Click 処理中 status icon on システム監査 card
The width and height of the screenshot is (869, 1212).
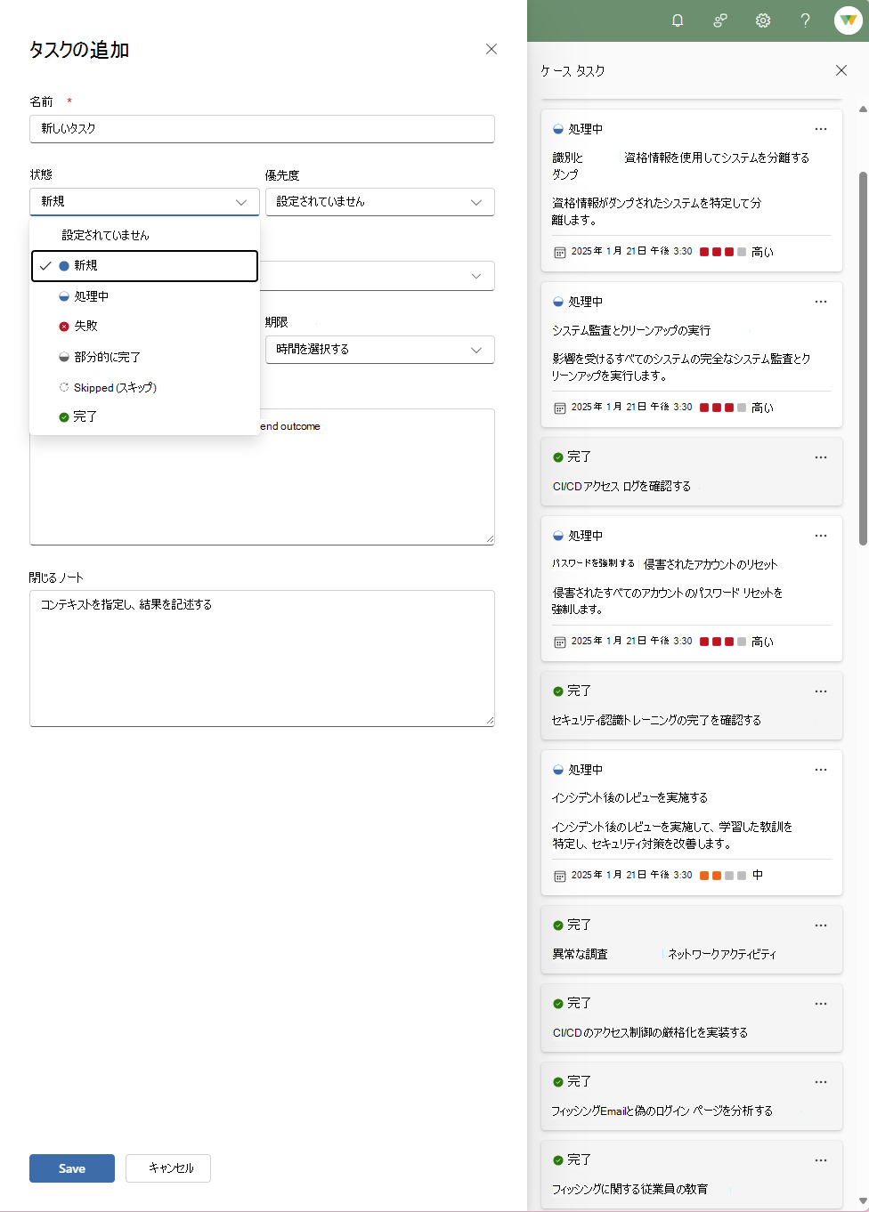click(558, 303)
